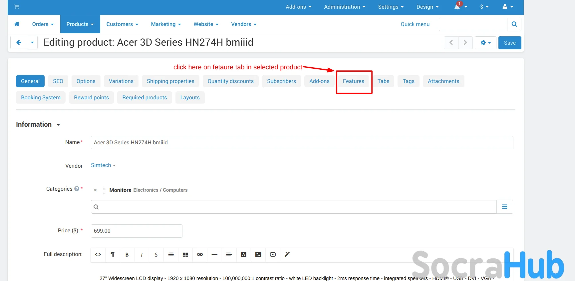Open category list picker icon
The height and width of the screenshot is (281, 575).
504,207
